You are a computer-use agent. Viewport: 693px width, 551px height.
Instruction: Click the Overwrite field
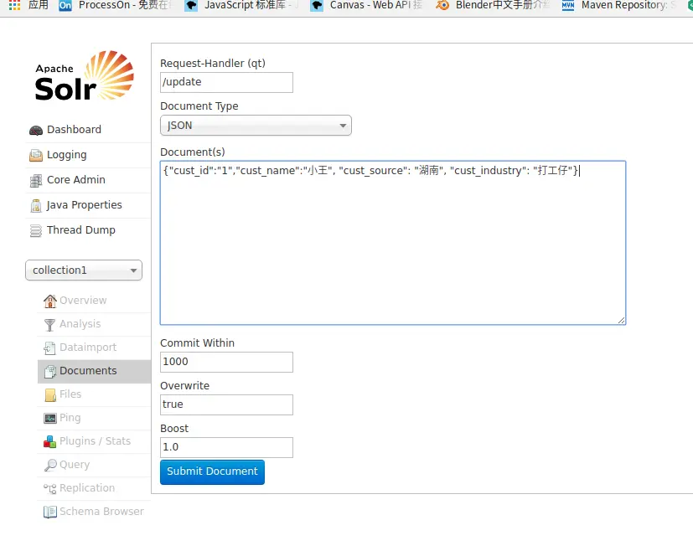tap(226, 404)
